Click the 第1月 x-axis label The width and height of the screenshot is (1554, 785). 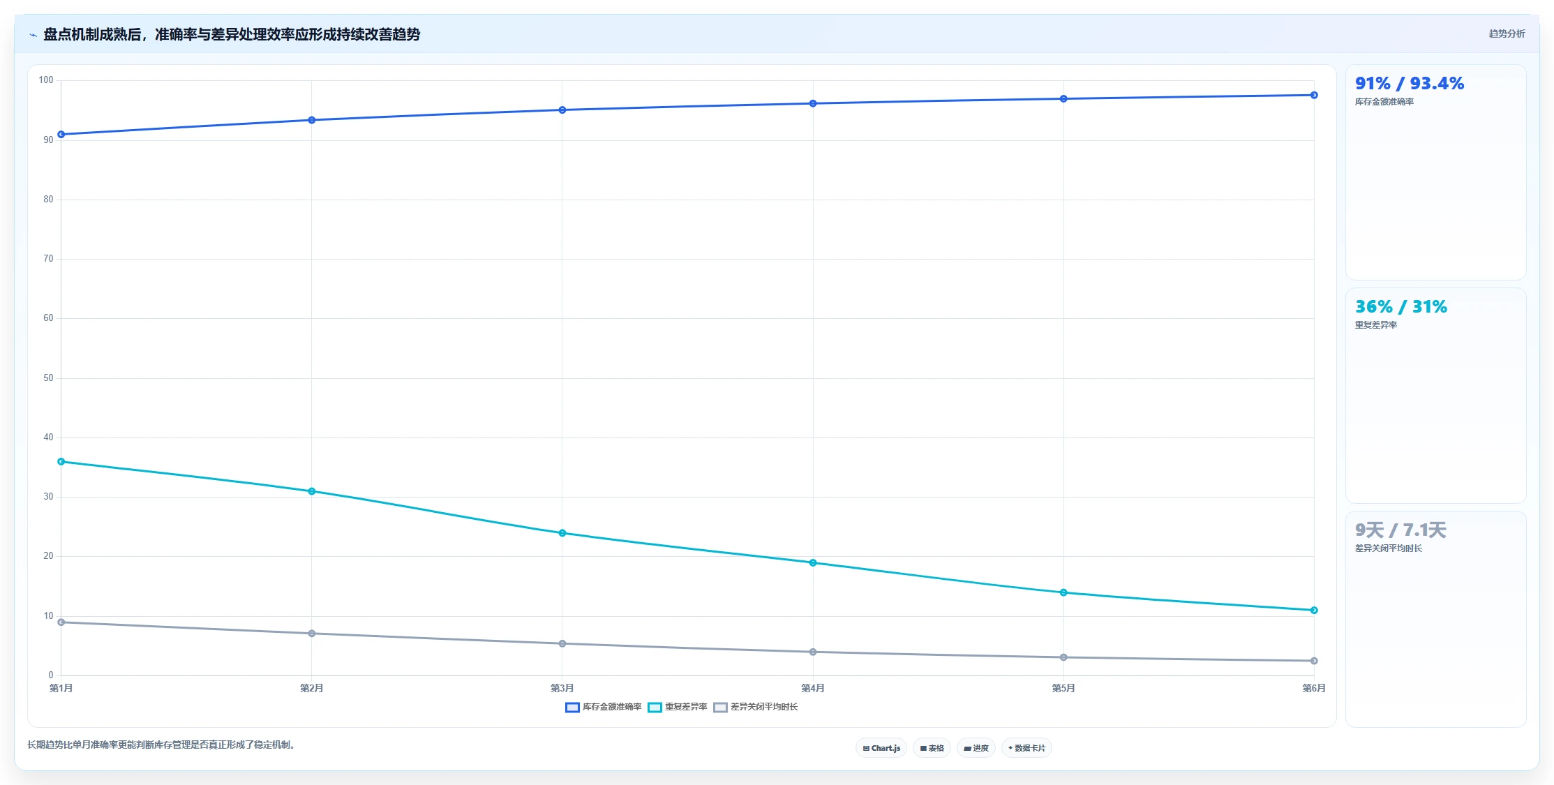61,688
